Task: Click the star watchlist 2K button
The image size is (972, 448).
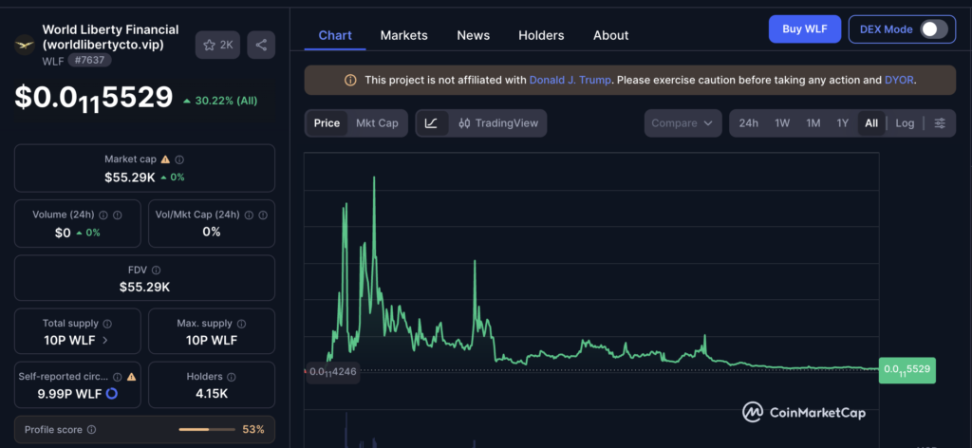Action: (x=218, y=45)
